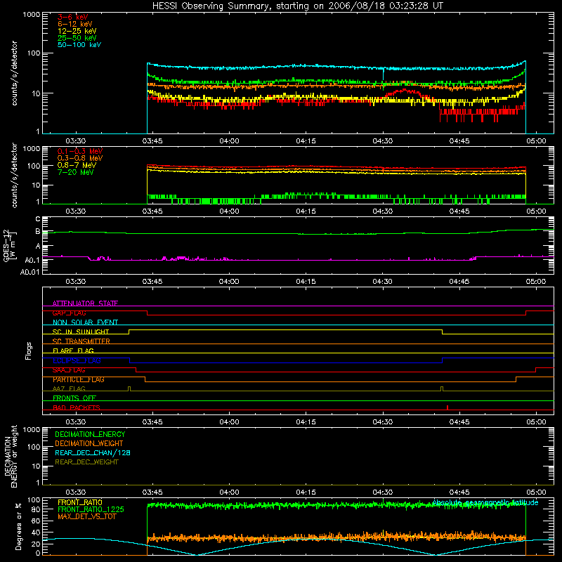This screenshot has width=562, height=562.
Task: Click the green "FRONTS_OFF" flag label
Action: click(x=74, y=398)
